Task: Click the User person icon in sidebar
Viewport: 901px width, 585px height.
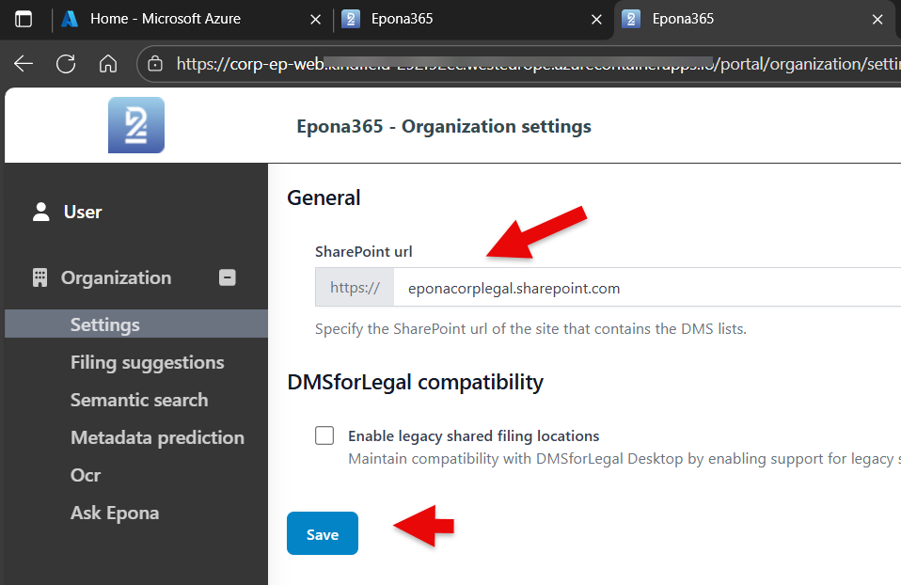Action: pyautogui.click(x=40, y=212)
